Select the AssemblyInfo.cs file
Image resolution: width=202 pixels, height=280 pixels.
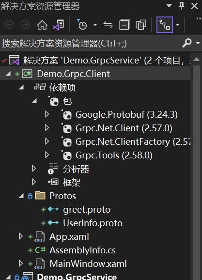[x=82, y=250]
